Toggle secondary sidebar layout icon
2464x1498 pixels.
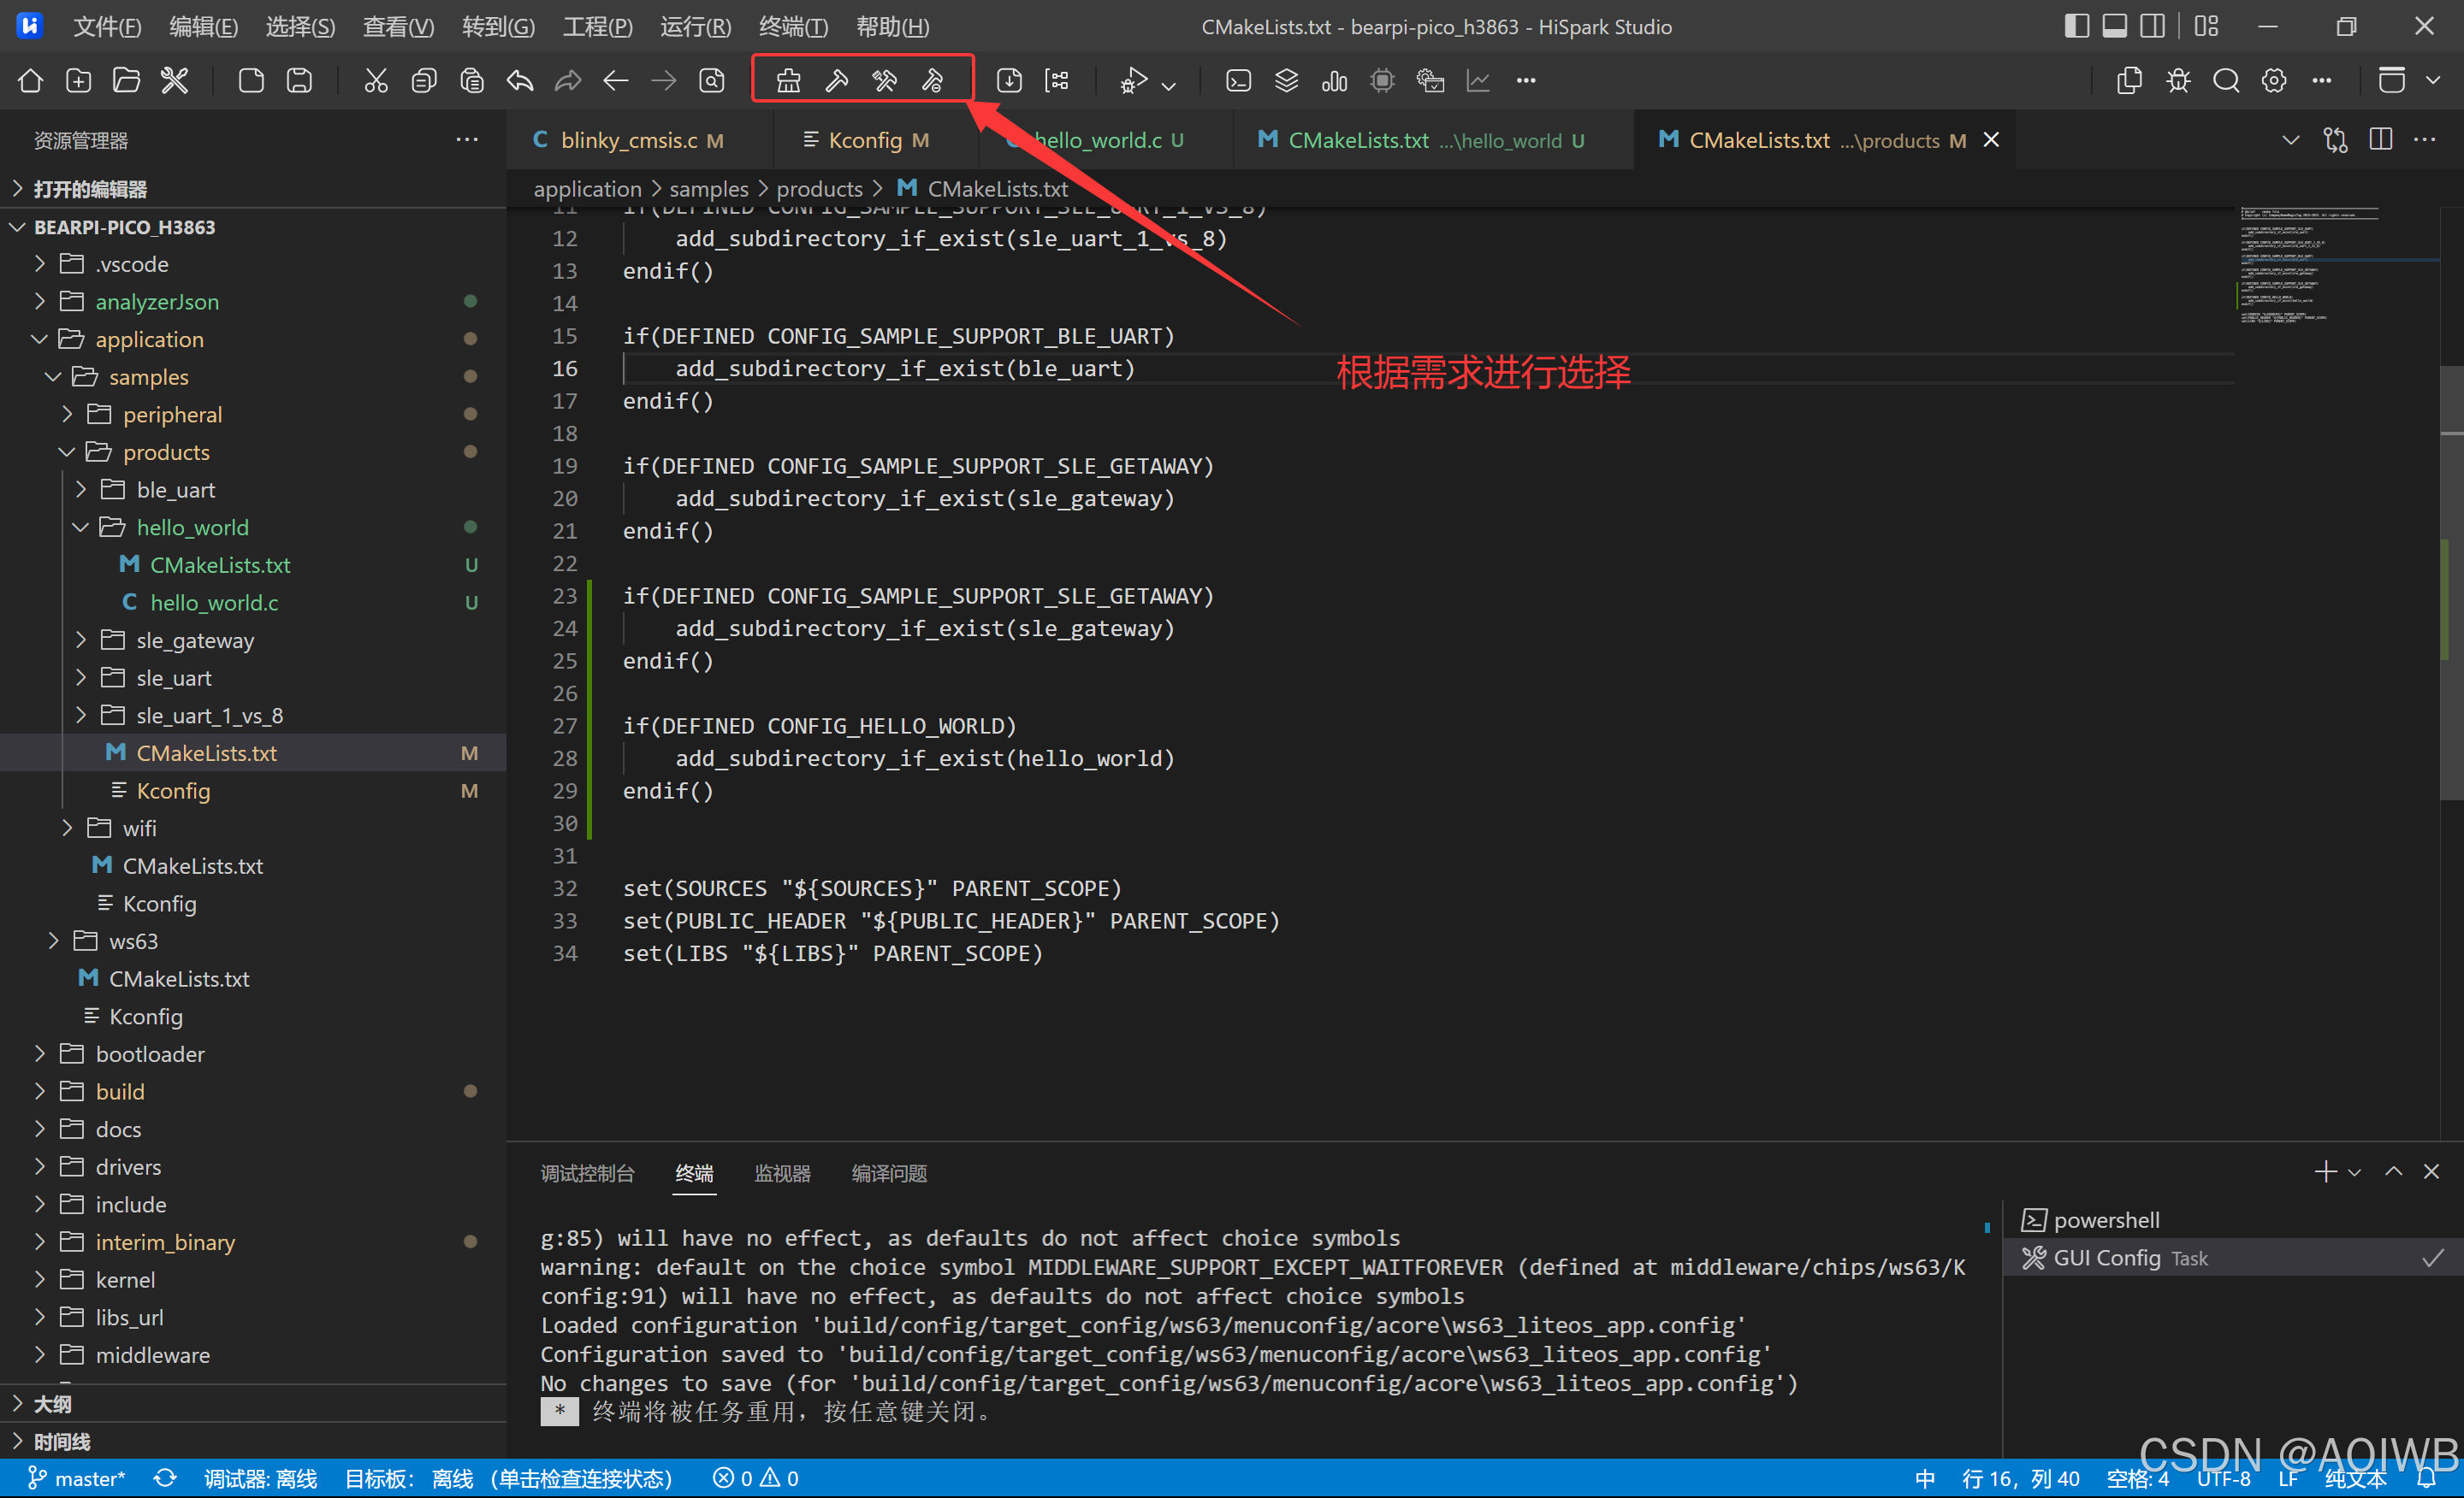click(2152, 27)
